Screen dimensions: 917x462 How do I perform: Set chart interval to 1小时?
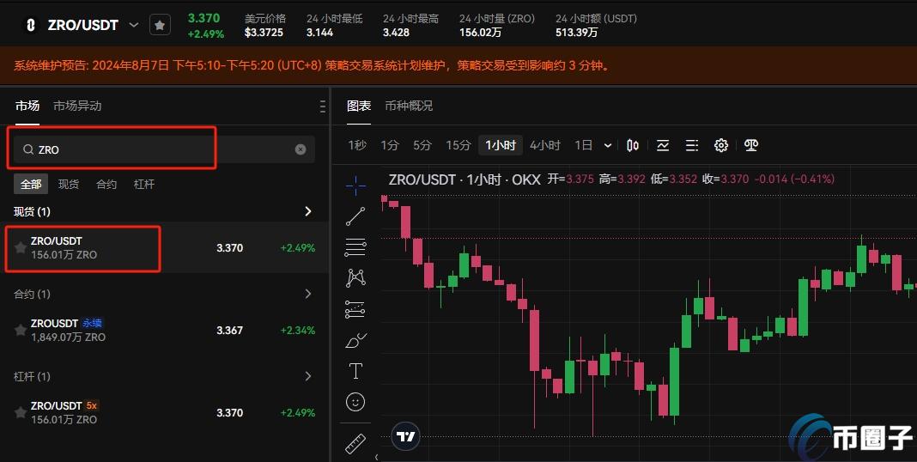(501, 145)
